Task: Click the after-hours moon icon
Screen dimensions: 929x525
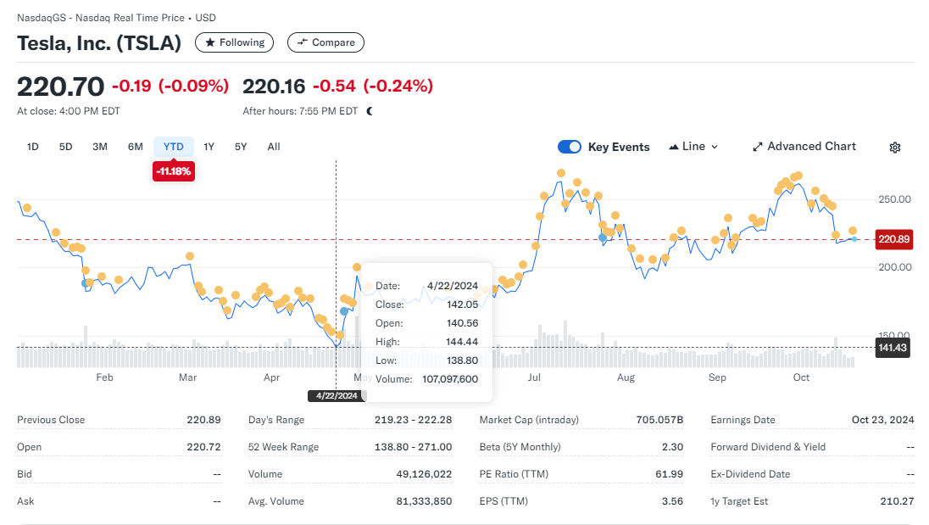Action: tap(370, 111)
